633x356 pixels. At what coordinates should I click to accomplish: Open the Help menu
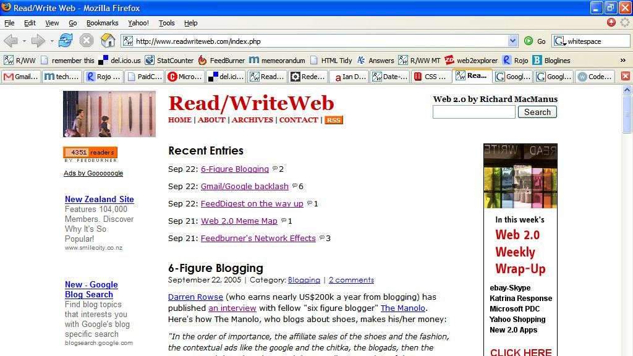[x=190, y=23]
